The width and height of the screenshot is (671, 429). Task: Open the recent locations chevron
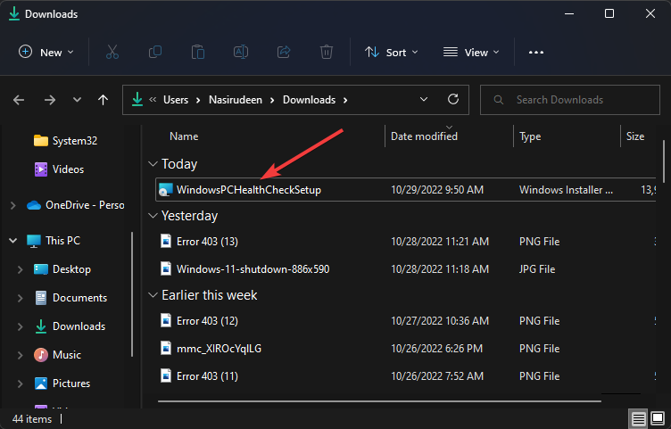77,100
